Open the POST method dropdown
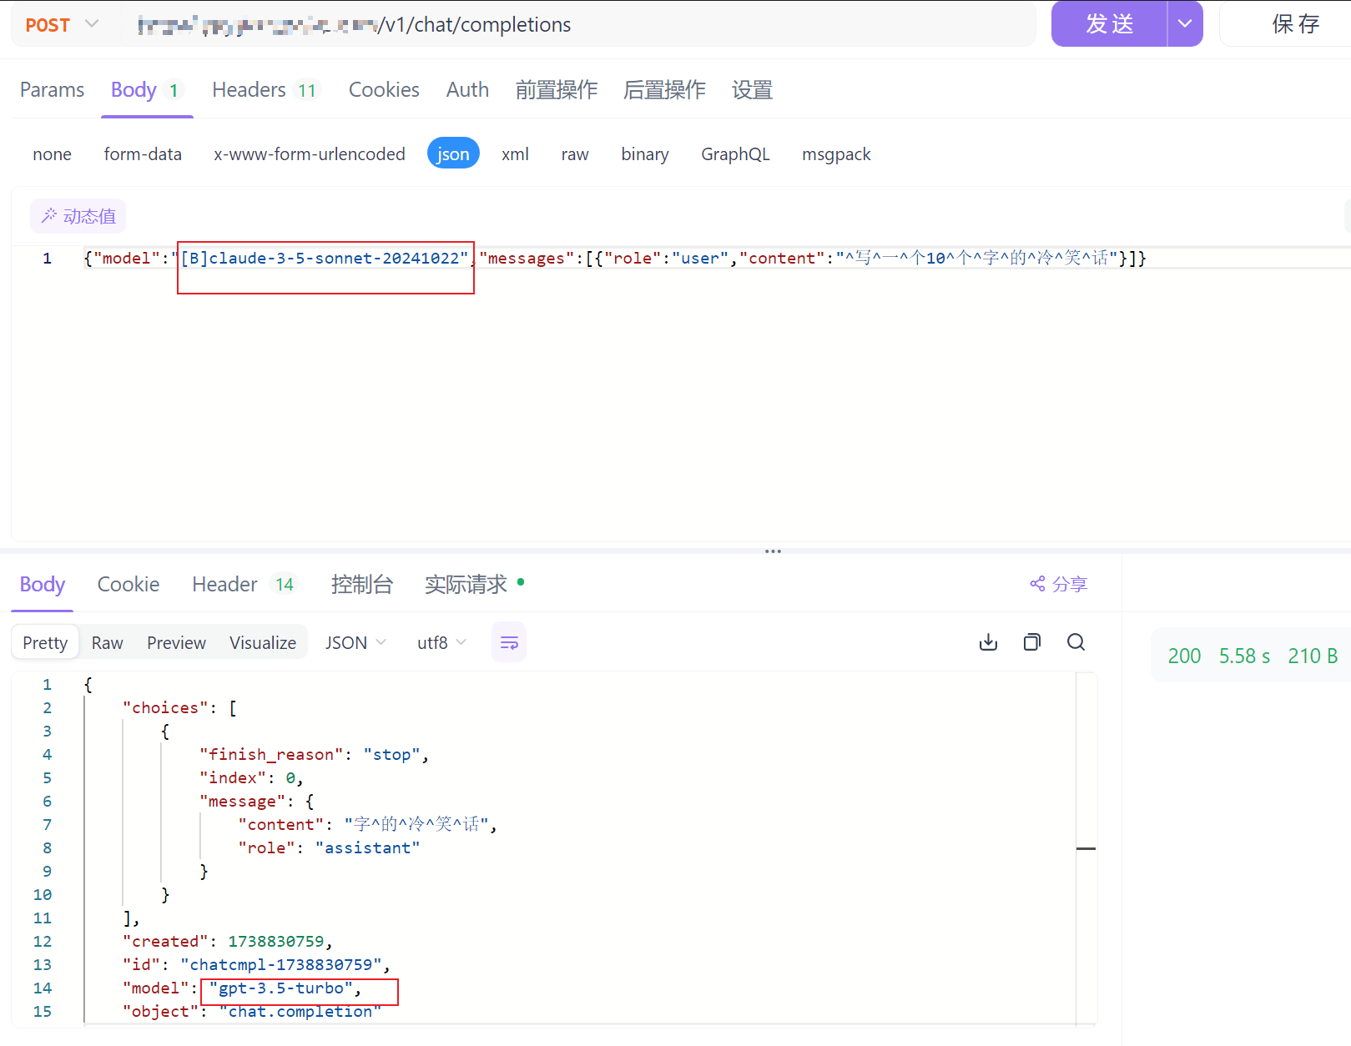Image resolution: width=1351 pixels, height=1046 pixels. coord(62,25)
